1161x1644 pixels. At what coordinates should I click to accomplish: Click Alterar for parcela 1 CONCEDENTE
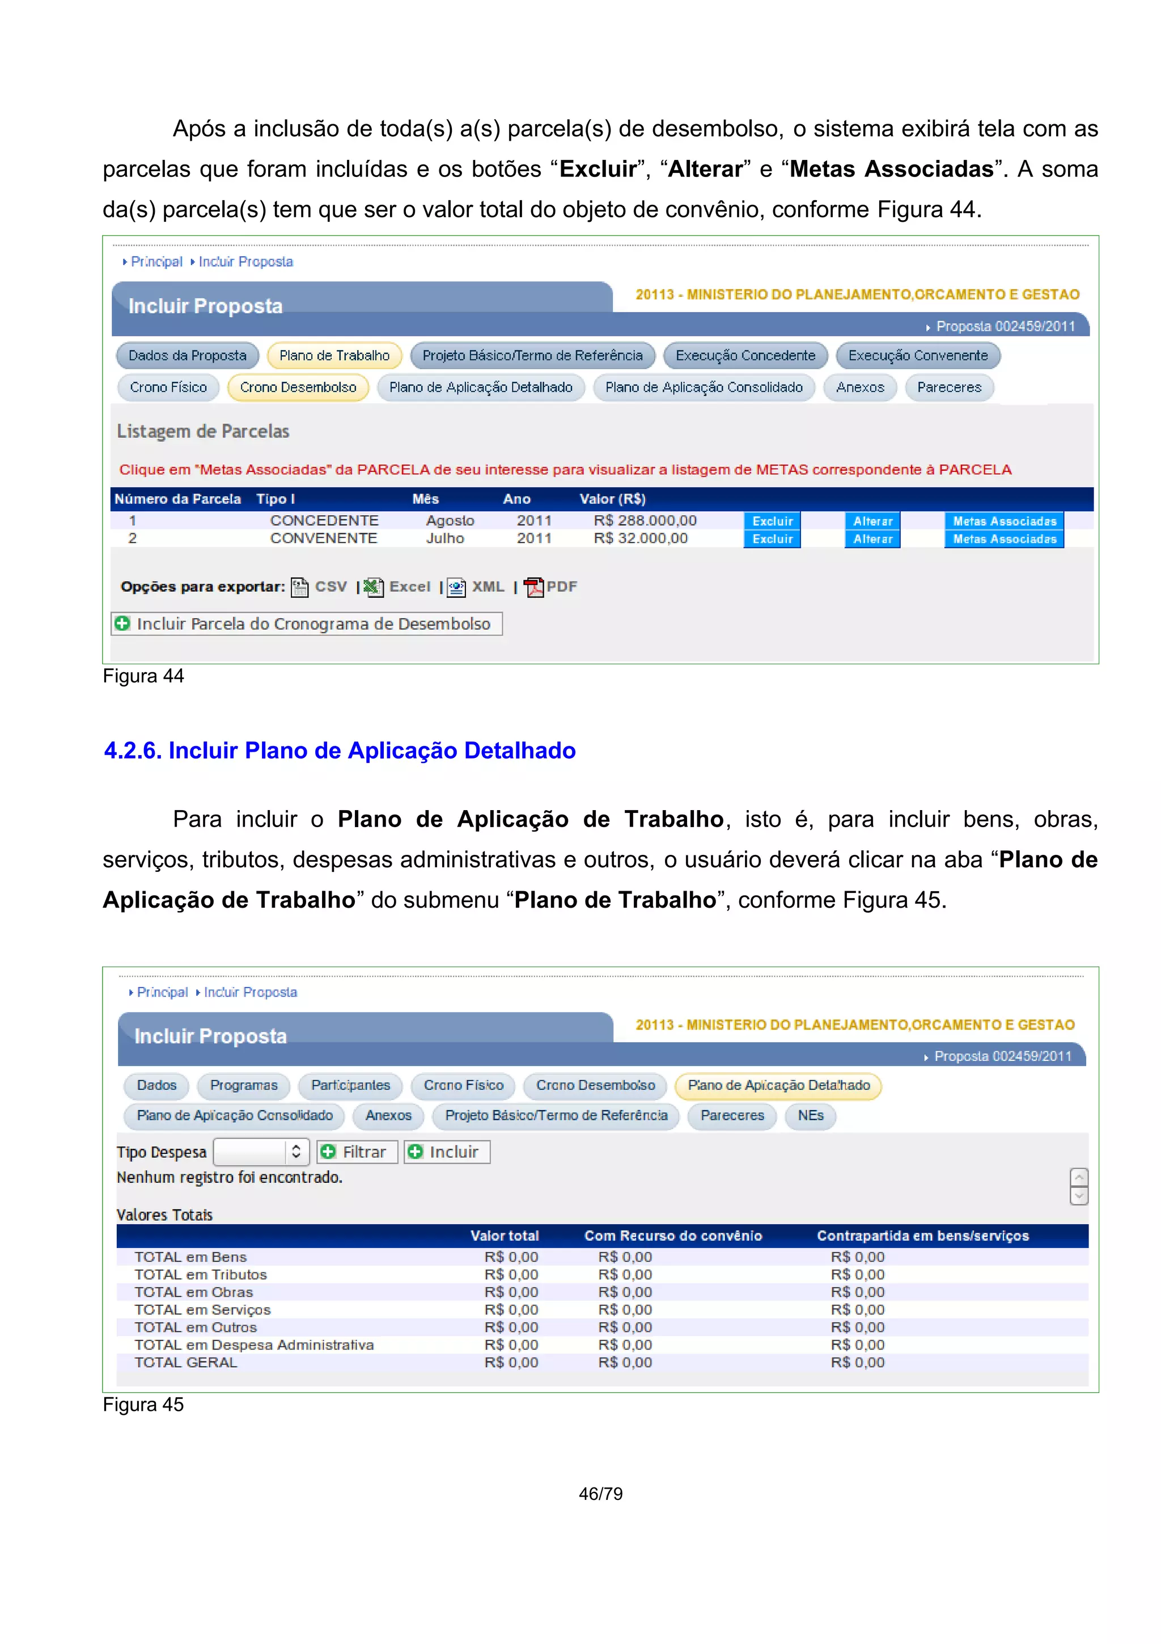(872, 521)
